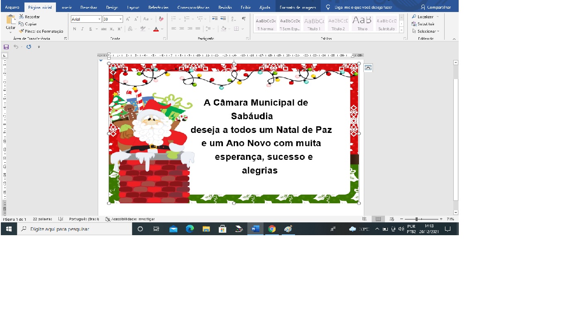Open the Design ribbon tab
This screenshot has width=566, height=318.
pos(112,7)
